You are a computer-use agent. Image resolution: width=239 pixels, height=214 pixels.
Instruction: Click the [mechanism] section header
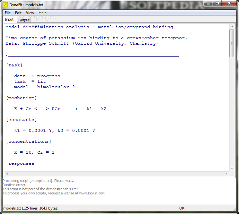point(21,98)
